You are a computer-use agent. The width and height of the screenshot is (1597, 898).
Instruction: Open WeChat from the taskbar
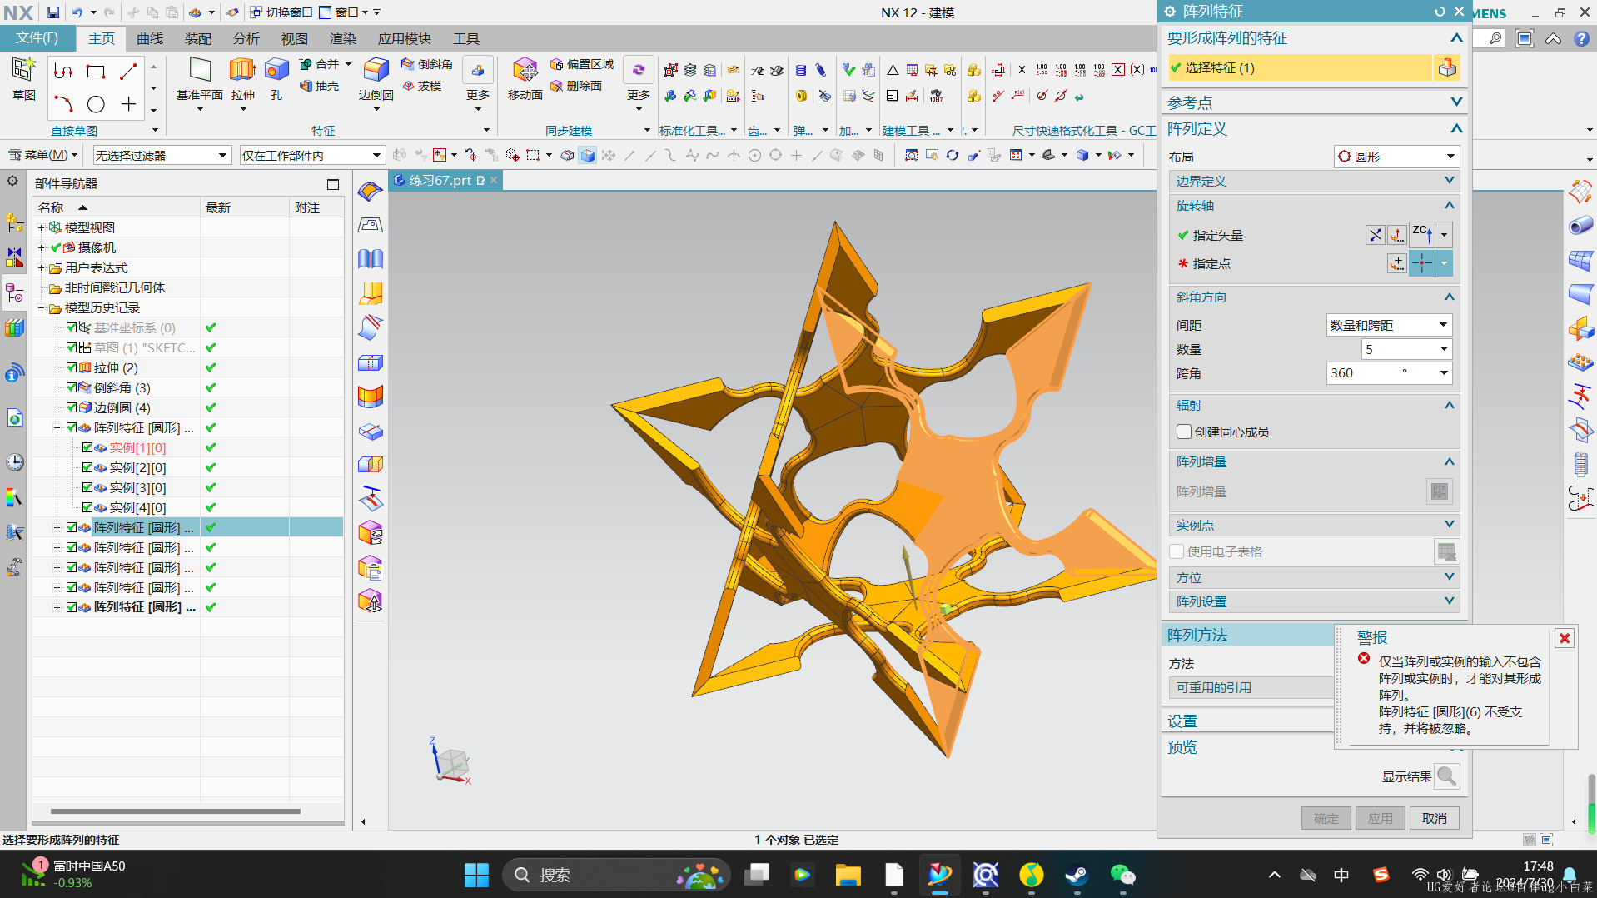(1122, 875)
